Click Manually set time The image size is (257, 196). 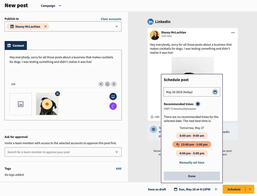click(192, 162)
